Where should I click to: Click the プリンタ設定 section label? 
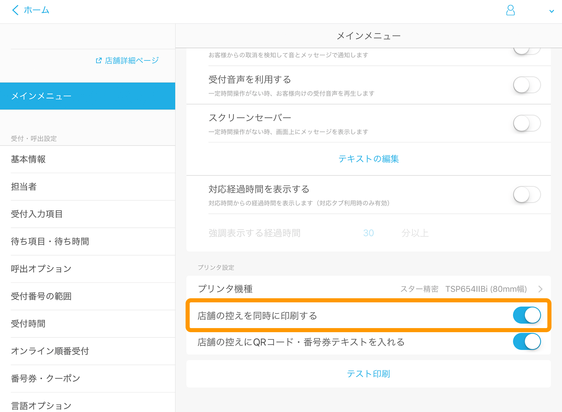(216, 268)
